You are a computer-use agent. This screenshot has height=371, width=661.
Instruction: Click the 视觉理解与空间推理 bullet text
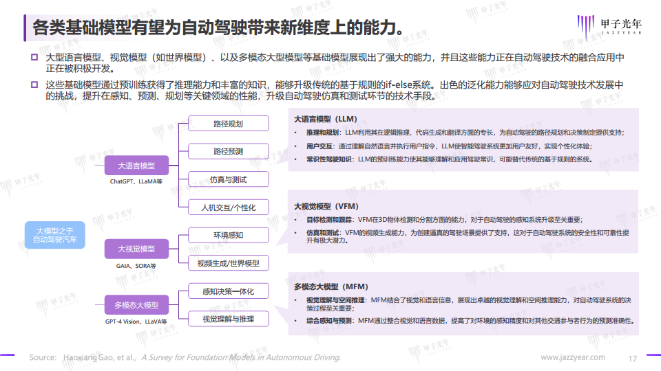469,304
